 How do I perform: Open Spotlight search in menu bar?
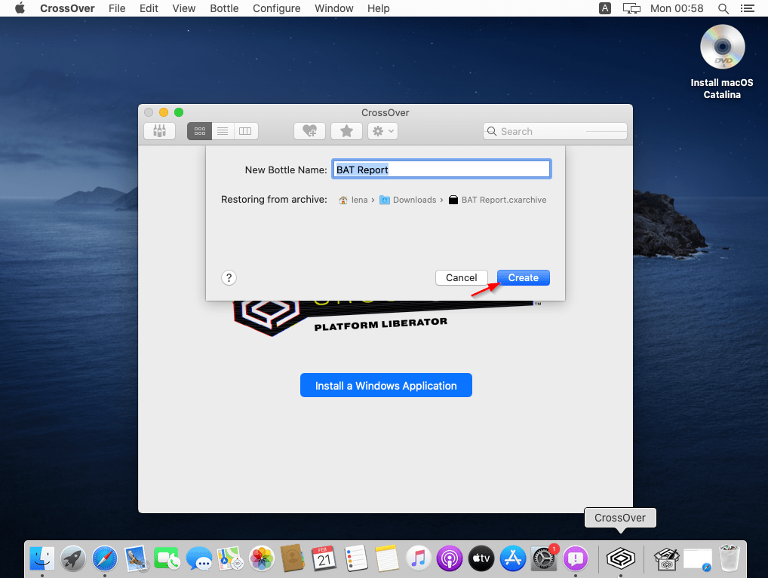pos(723,8)
